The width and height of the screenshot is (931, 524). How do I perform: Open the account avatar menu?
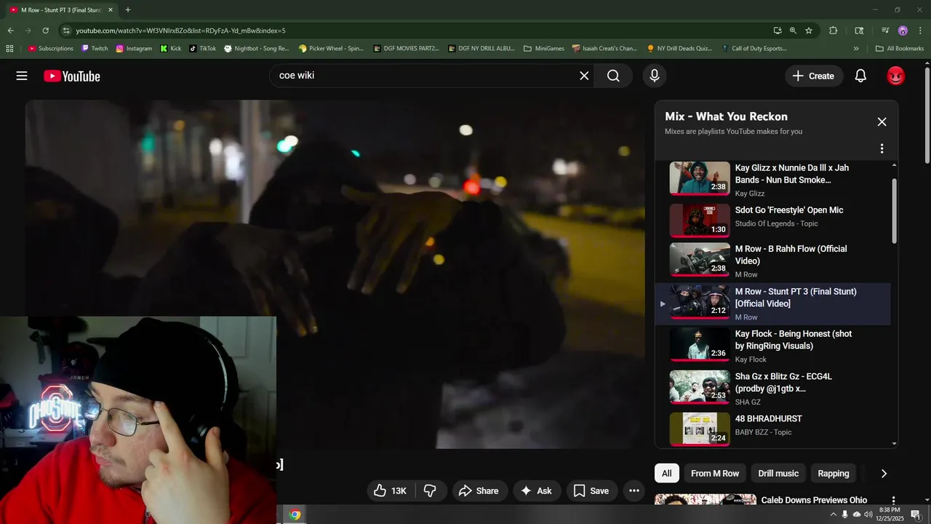[896, 76]
